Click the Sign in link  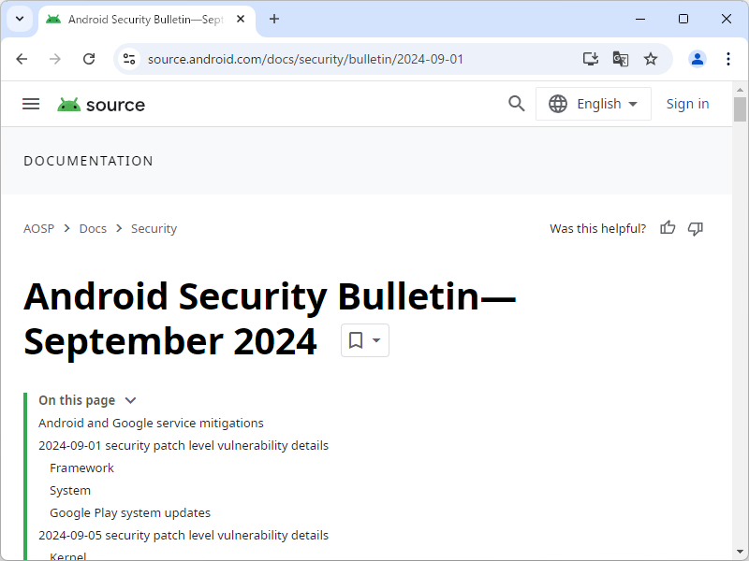coord(687,104)
